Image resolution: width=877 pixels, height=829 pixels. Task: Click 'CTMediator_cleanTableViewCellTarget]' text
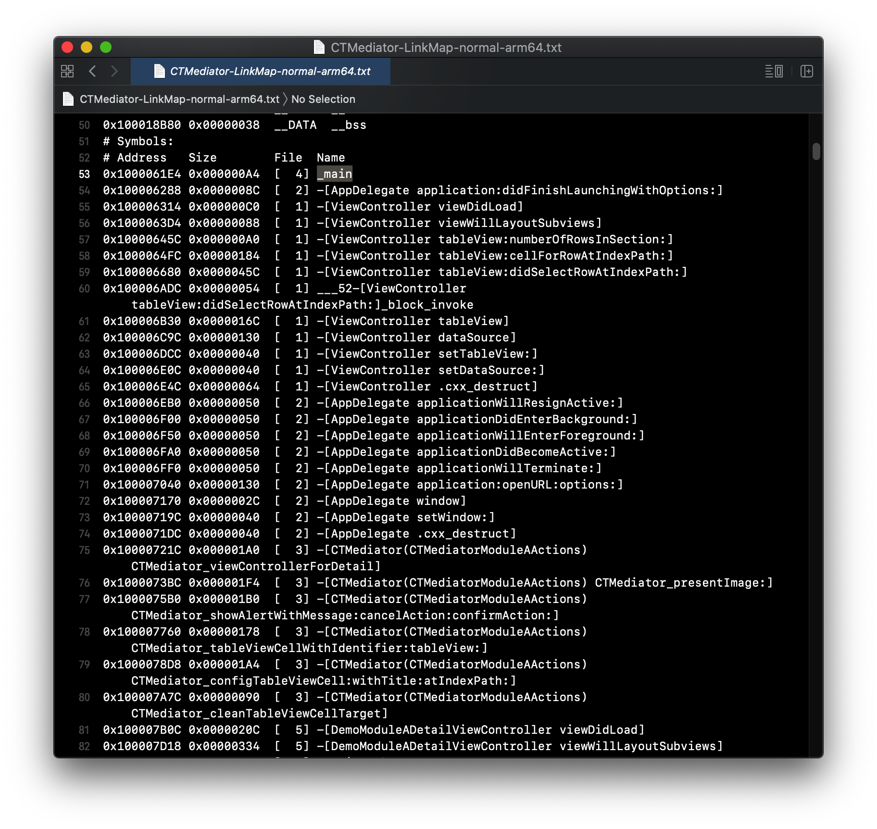pyautogui.click(x=260, y=714)
